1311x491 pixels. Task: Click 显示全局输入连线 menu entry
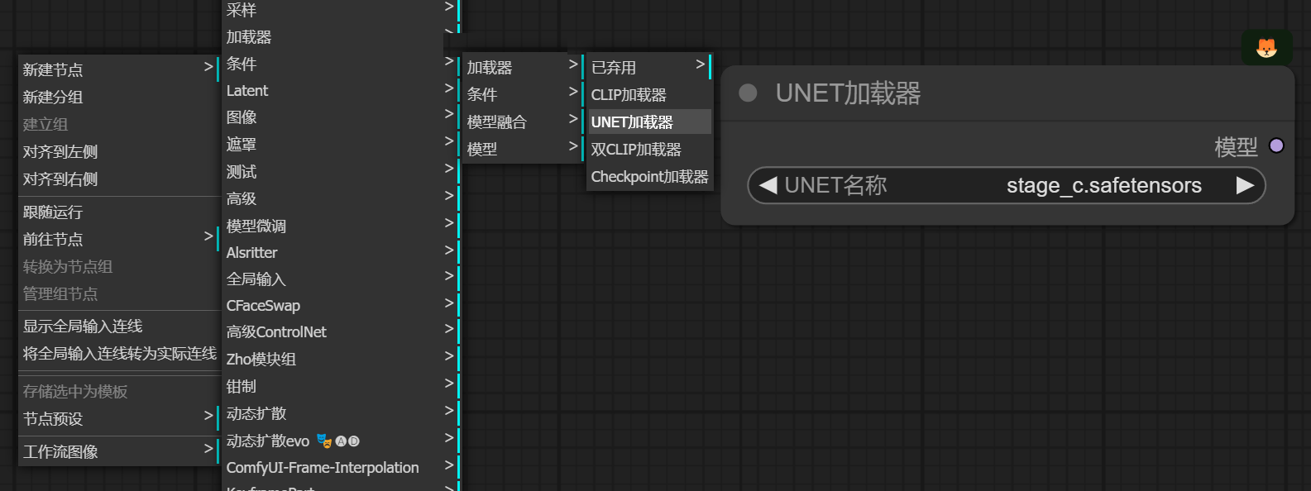(x=118, y=326)
